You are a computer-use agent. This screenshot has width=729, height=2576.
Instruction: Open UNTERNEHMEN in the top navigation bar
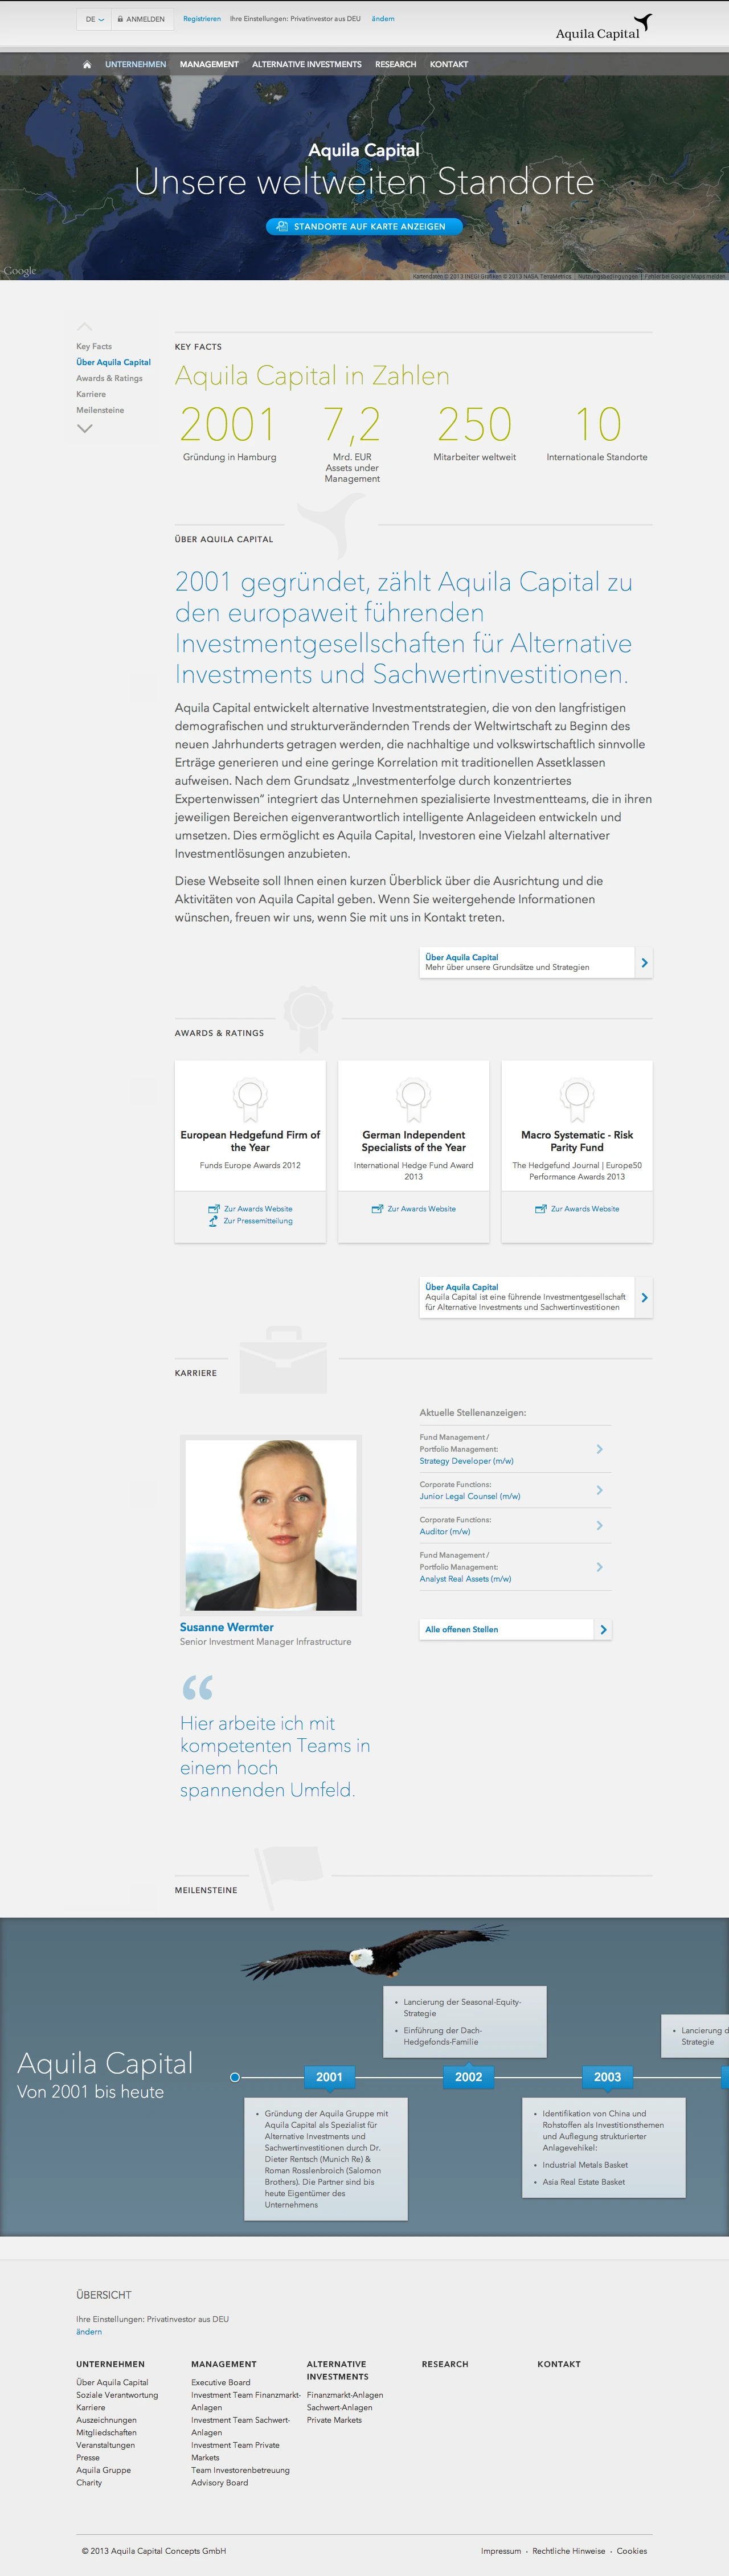[x=136, y=64]
